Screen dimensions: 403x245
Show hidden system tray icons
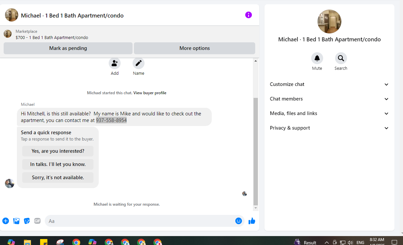(326, 243)
